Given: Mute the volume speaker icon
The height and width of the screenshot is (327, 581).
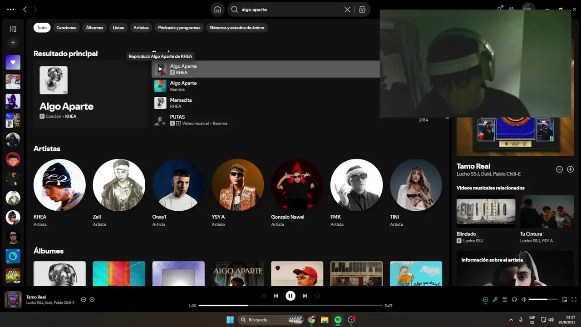Looking at the screenshot, I should tap(524, 299).
